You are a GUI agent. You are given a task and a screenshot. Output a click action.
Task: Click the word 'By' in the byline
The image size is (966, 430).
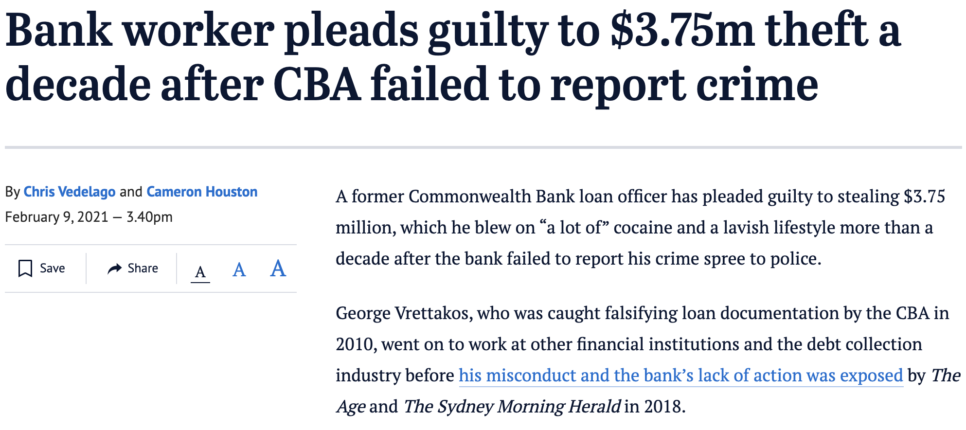(12, 192)
